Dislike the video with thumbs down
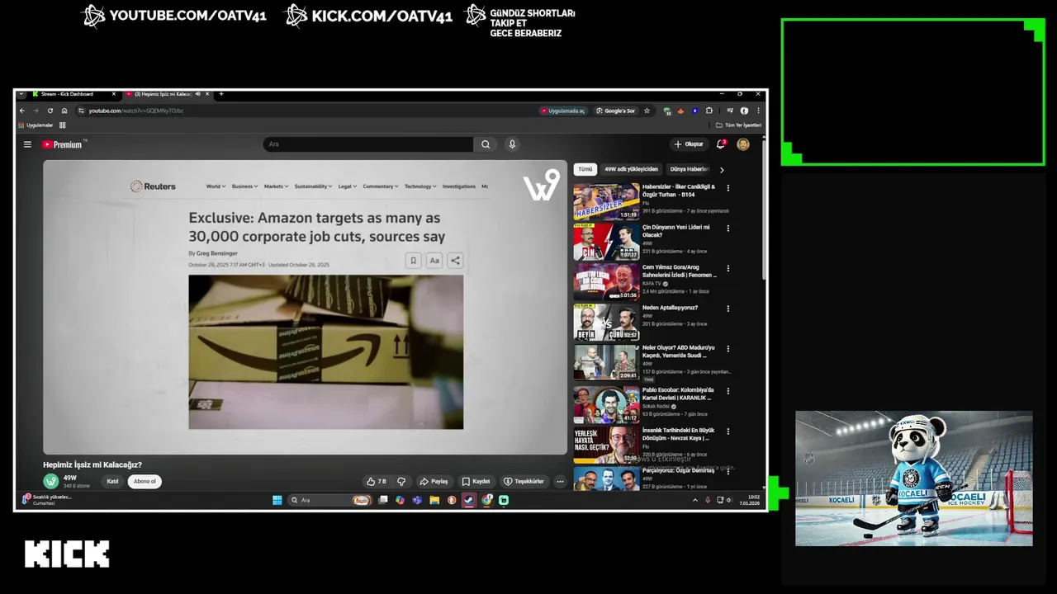This screenshot has width=1057, height=594. [x=401, y=481]
